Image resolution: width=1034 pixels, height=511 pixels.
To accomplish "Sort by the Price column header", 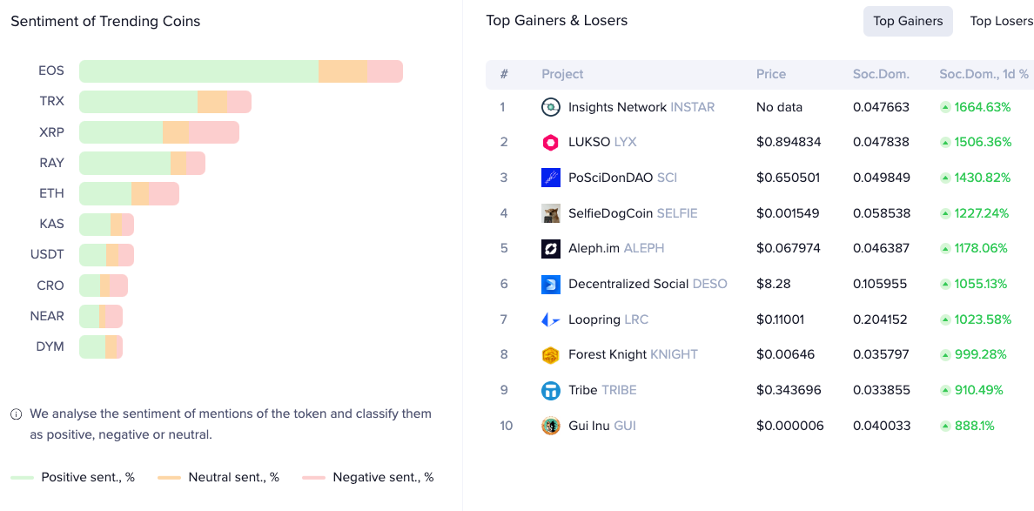I will [771, 74].
